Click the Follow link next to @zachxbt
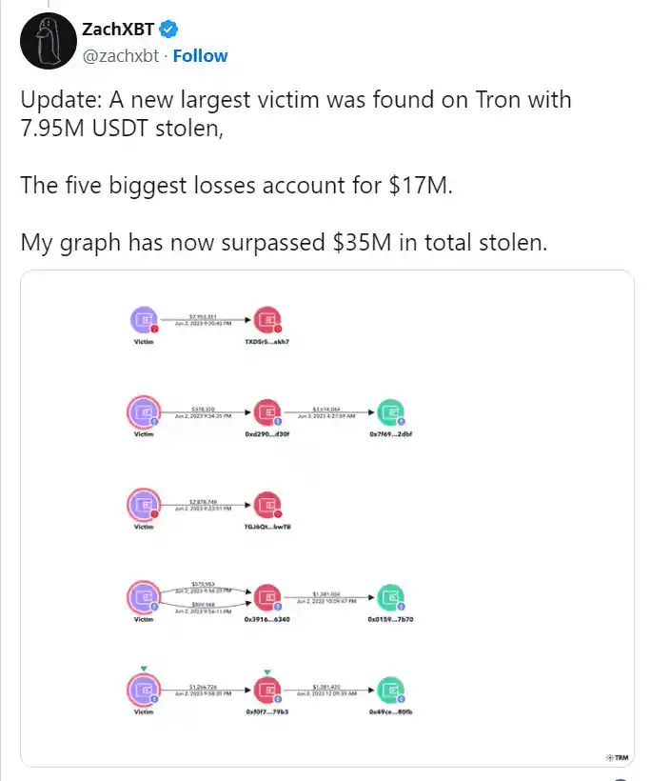 point(200,56)
